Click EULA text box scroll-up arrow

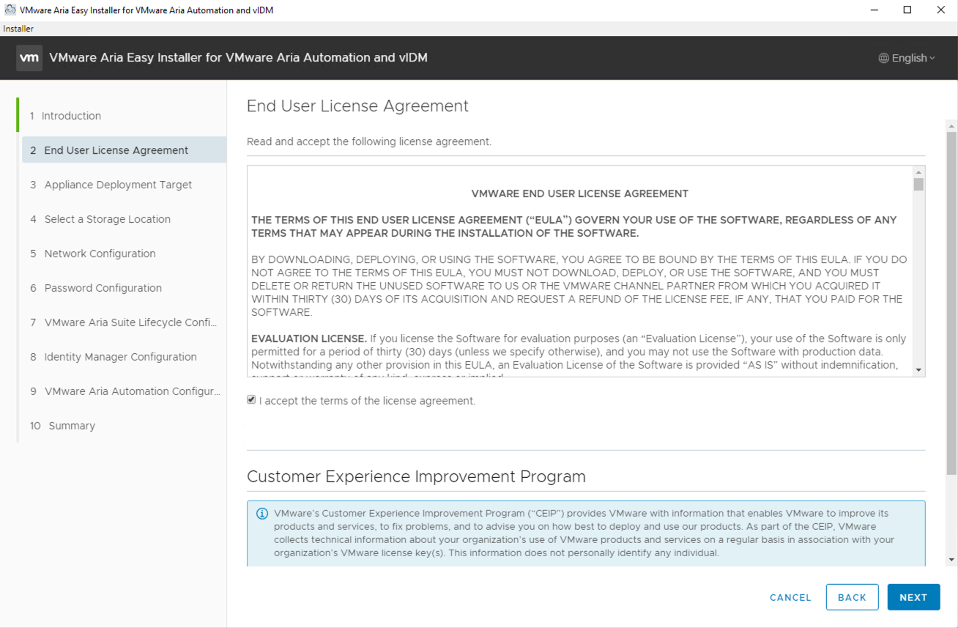pos(918,172)
